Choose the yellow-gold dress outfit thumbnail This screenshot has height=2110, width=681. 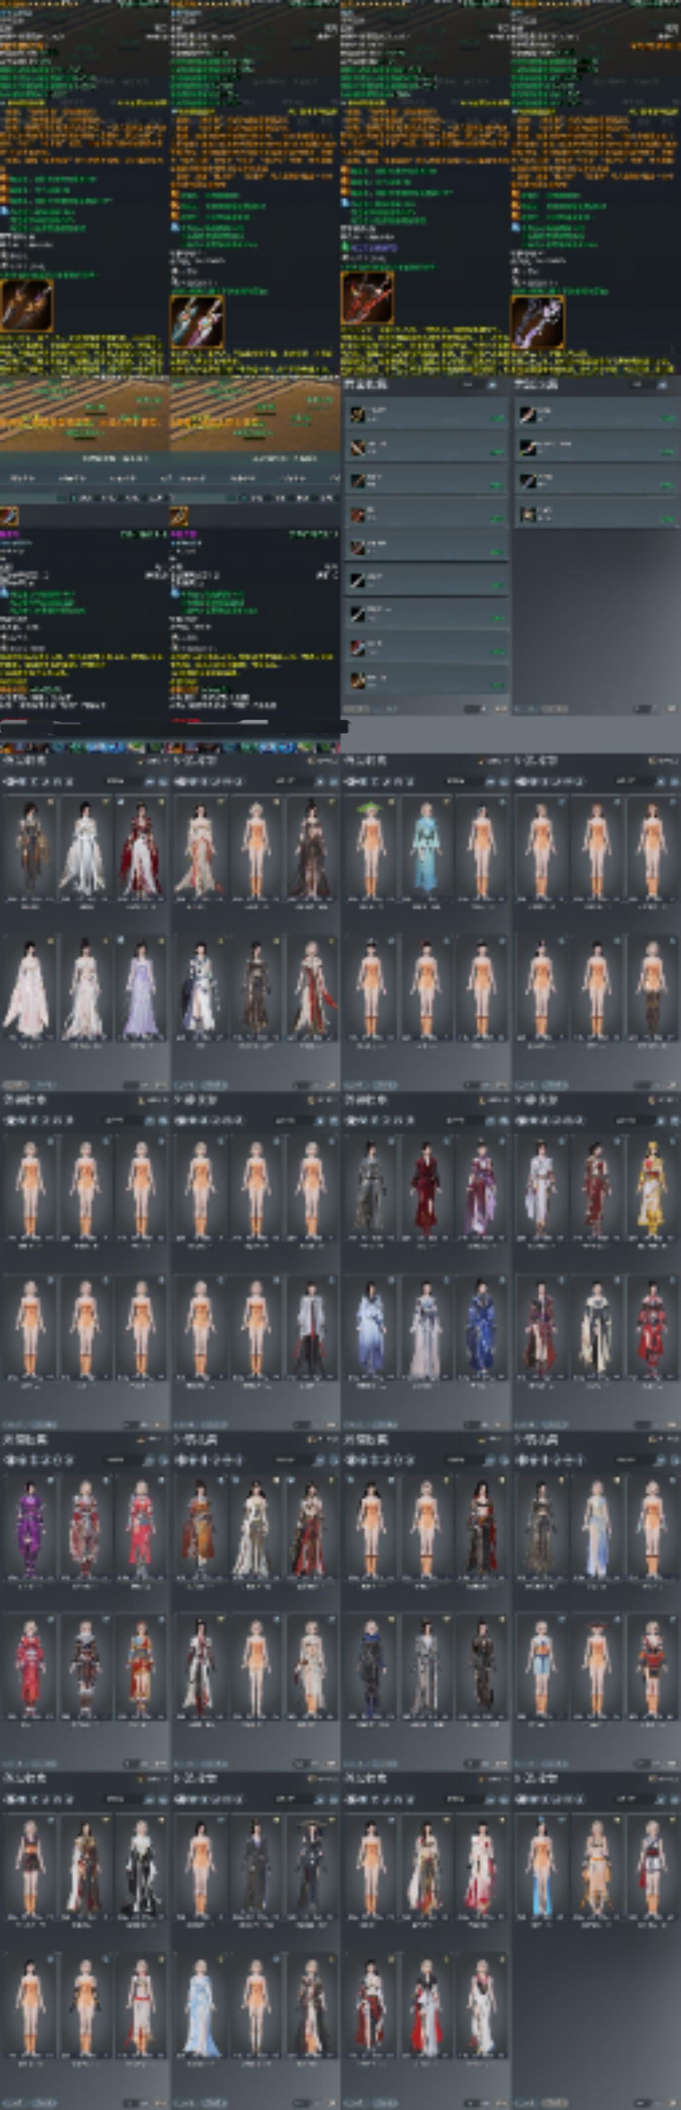651,1187
